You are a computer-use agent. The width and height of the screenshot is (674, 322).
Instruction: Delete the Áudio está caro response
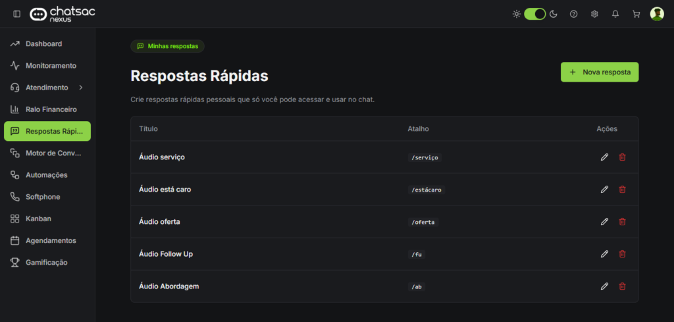pos(622,189)
